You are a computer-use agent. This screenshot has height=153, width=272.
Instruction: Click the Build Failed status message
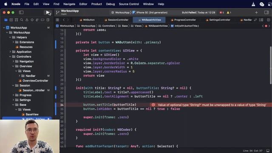pyautogui.click(x=198, y=12)
